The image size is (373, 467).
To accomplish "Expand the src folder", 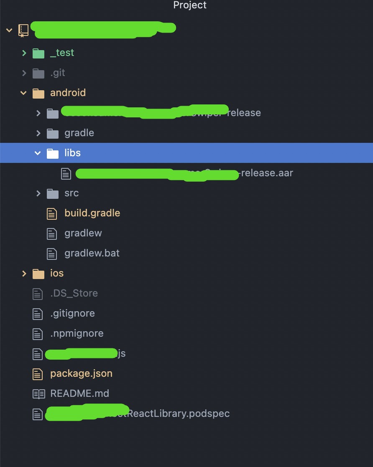I will (x=38, y=193).
